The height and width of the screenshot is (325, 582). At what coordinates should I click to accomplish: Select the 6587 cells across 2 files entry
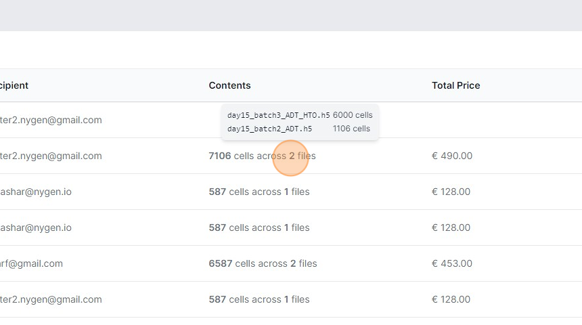coord(263,263)
